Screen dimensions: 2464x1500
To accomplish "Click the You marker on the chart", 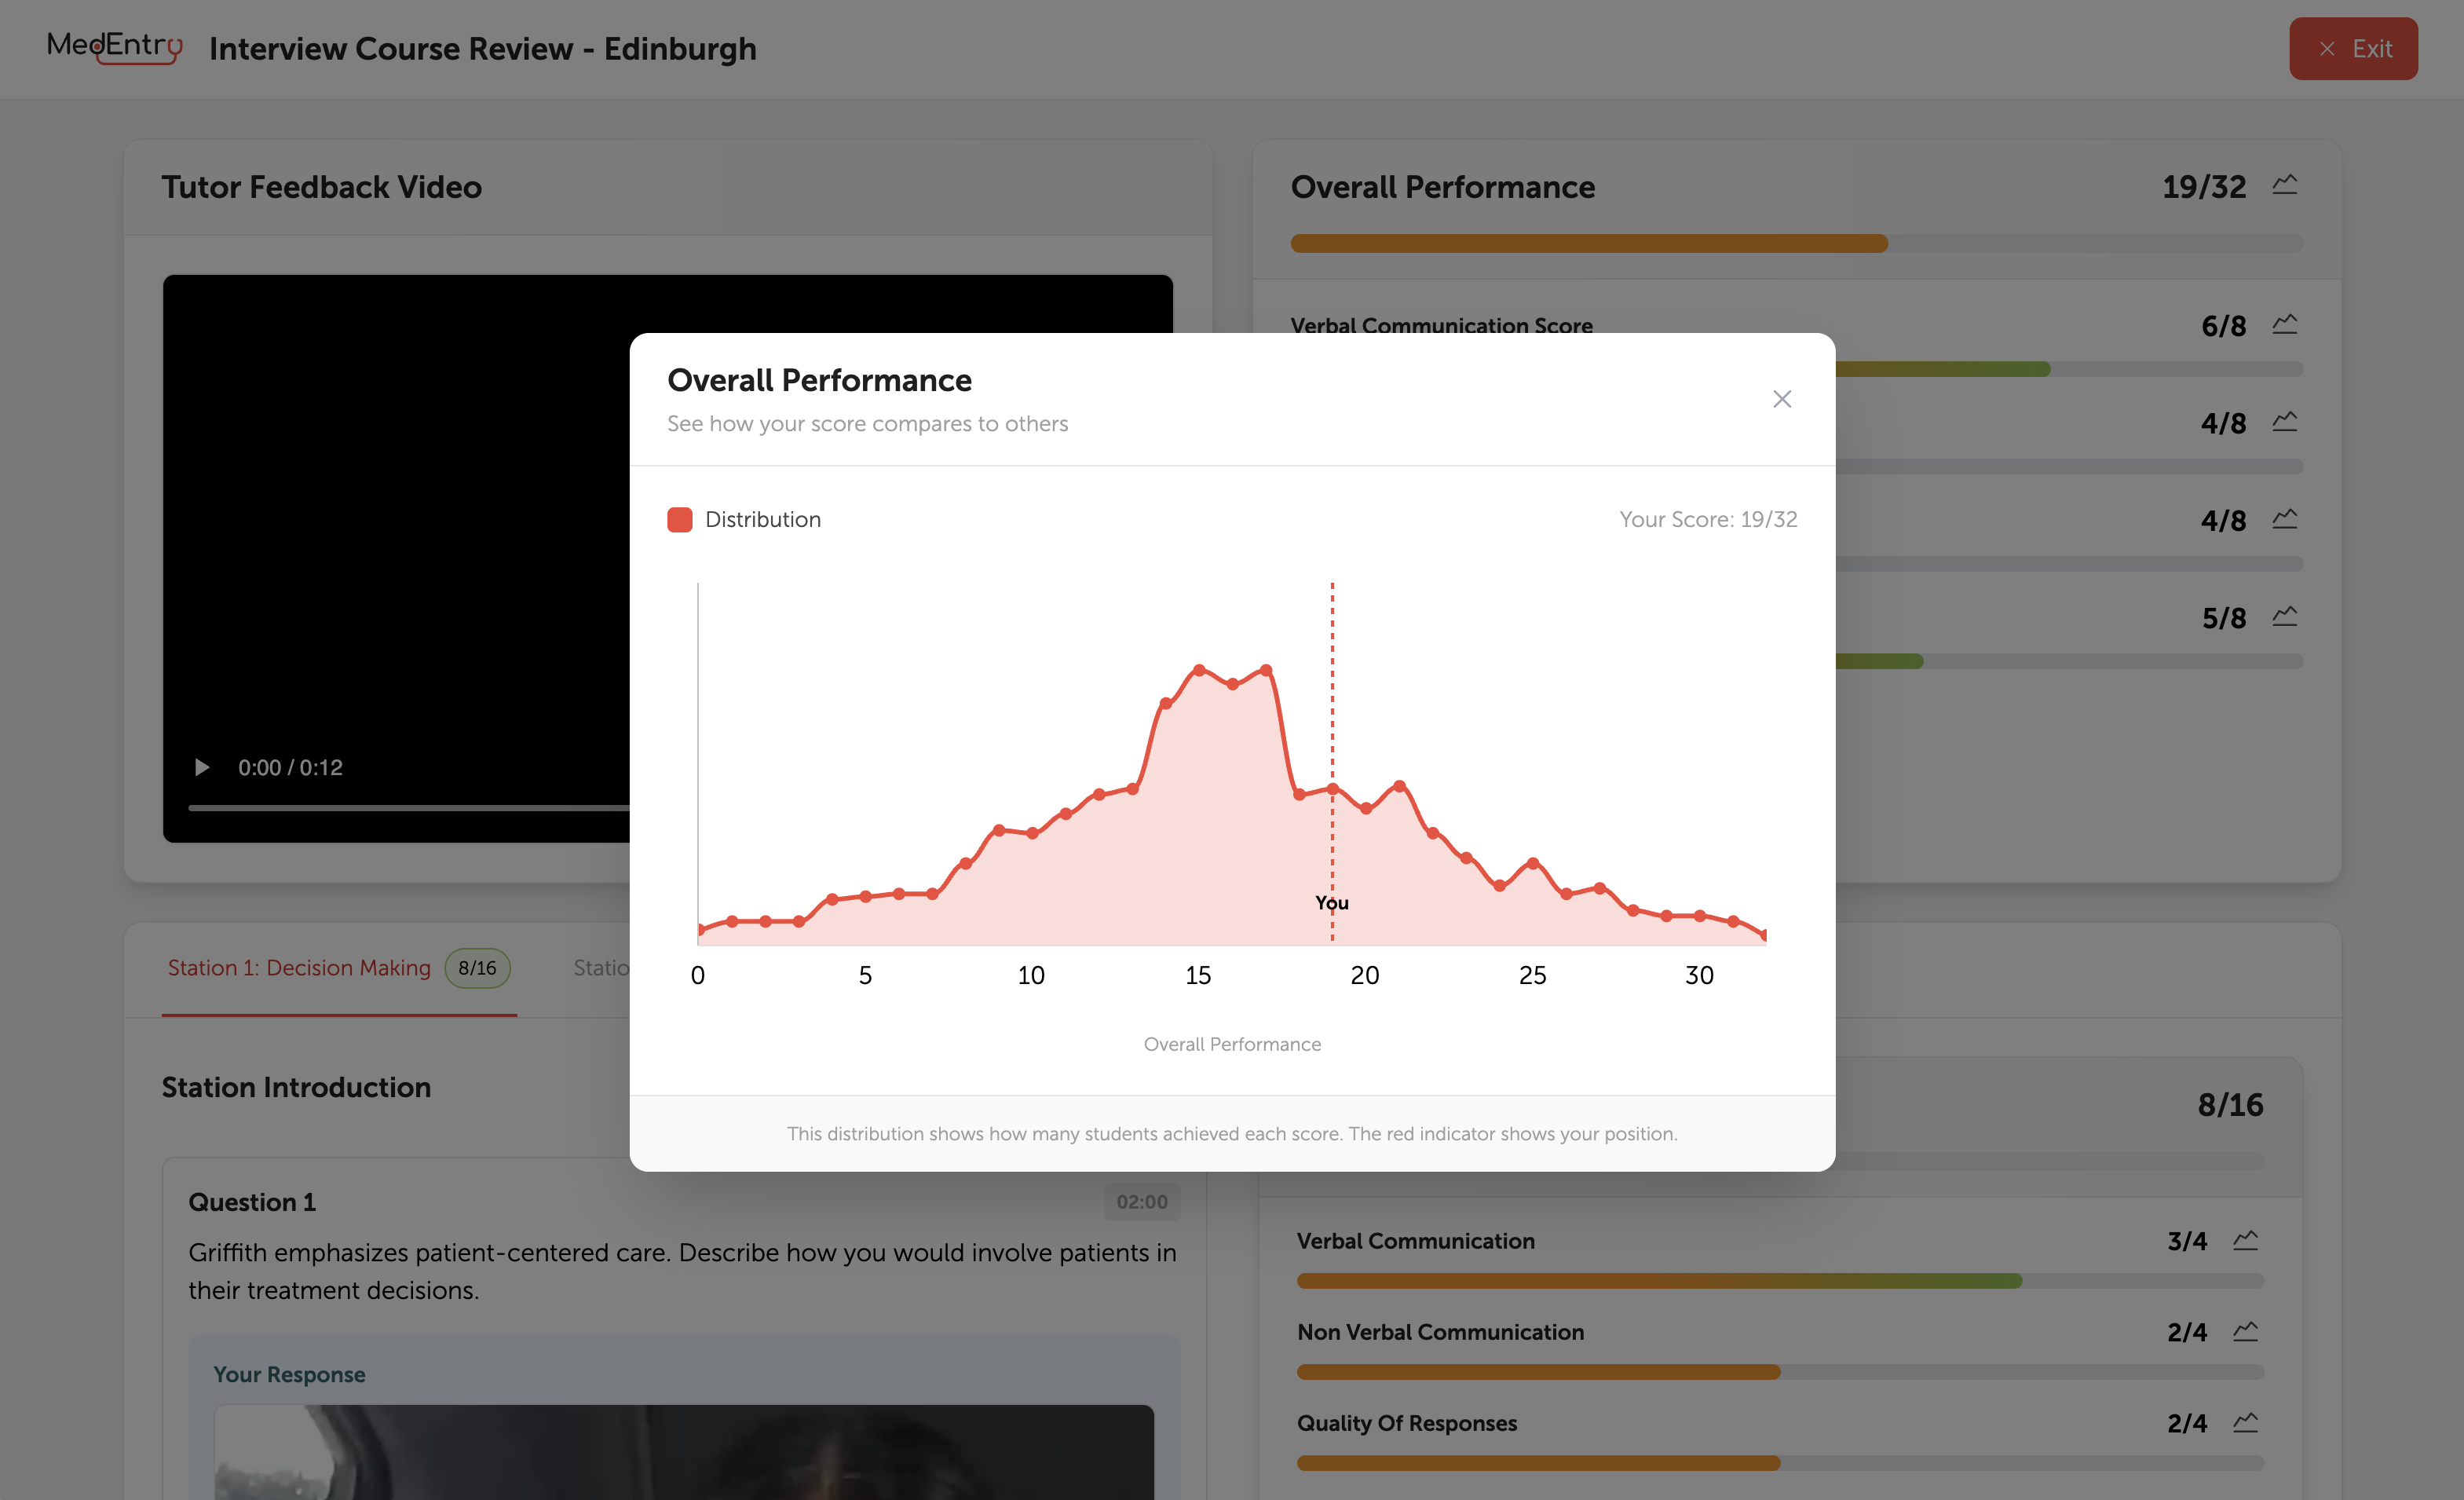I will coord(1331,902).
